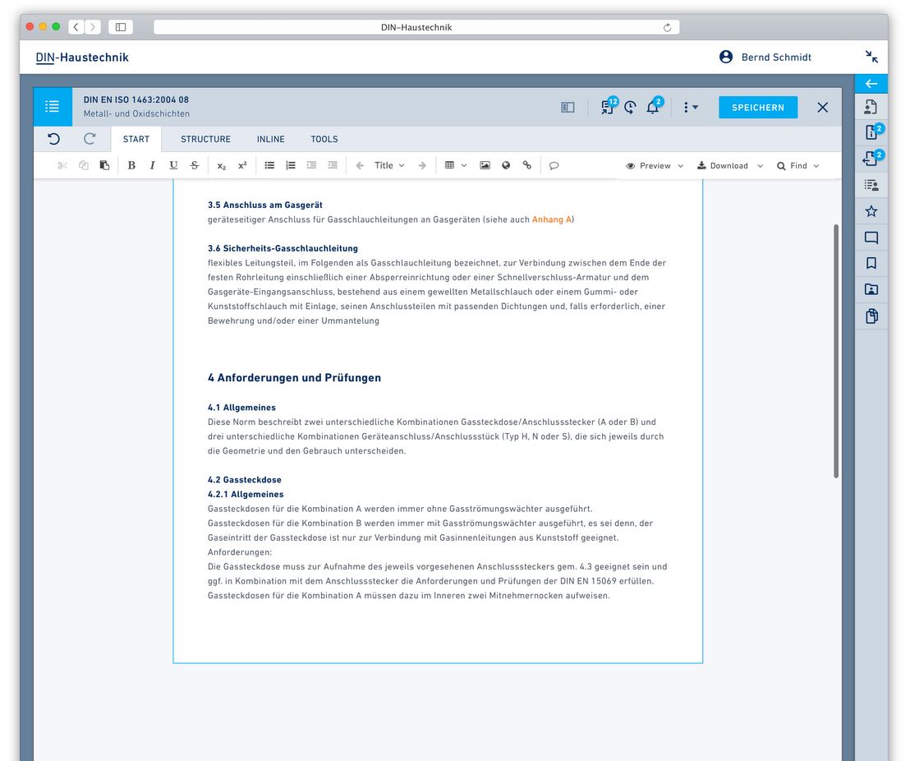The width and height of the screenshot is (910, 761).
Task: Toggle the side panel layout view
Action: (568, 108)
